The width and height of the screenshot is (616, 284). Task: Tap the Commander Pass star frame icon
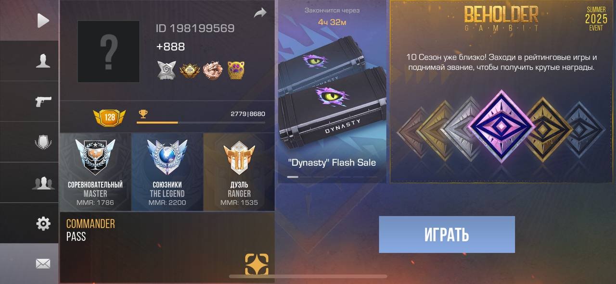click(257, 264)
